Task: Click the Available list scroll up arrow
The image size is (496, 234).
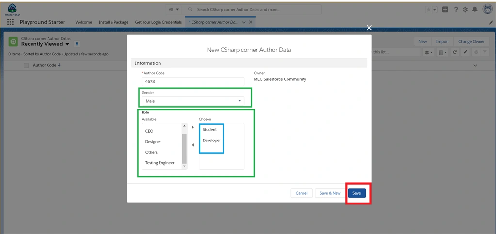Action: coord(184,126)
